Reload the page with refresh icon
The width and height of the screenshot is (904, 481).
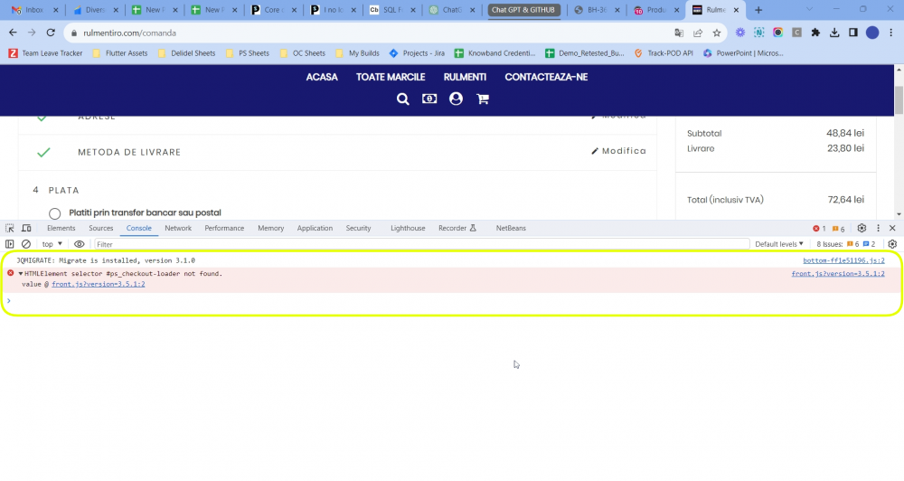(51, 33)
